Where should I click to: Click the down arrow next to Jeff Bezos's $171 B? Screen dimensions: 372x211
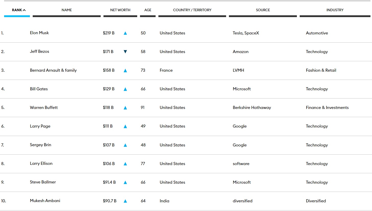125,52
